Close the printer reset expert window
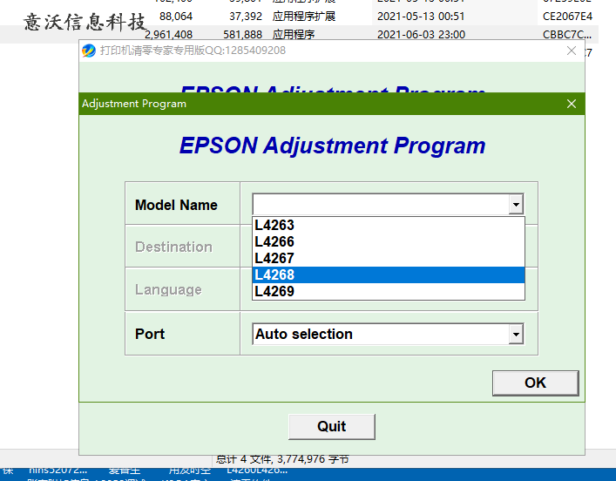This screenshot has width=616, height=481. pyautogui.click(x=572, y=51)
